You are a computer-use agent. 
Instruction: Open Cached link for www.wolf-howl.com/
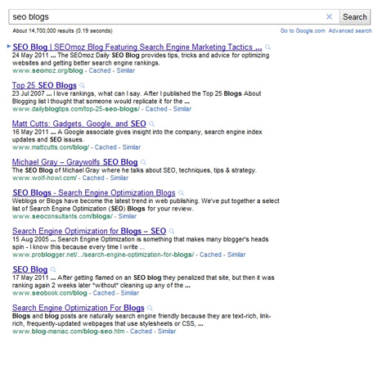93,178
